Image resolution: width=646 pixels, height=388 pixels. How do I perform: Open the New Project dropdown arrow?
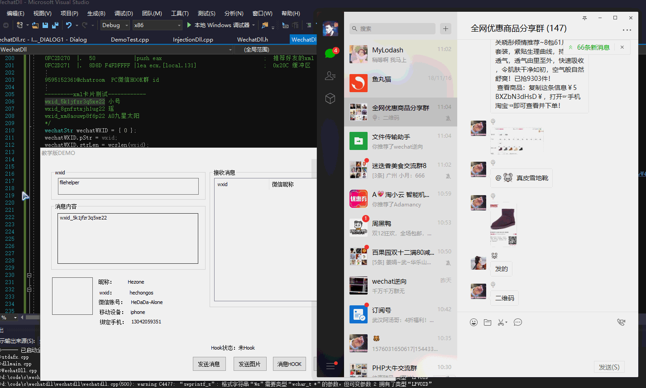click(27, 25)
